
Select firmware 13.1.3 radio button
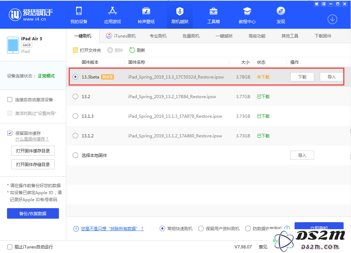click(75, 116)
